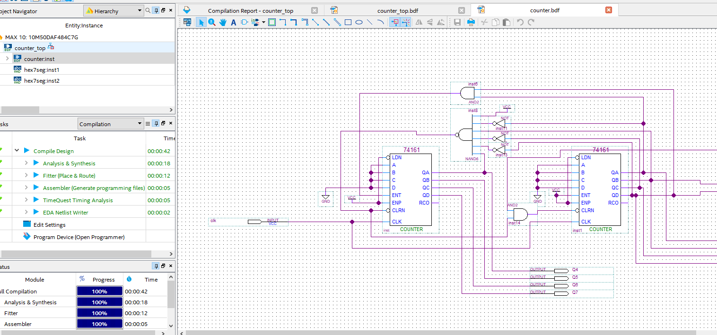Viewport: 717px width, 335px height.
Task: Open the Symbol tool (logic gate icon)
Action: [x=245, y=22]
